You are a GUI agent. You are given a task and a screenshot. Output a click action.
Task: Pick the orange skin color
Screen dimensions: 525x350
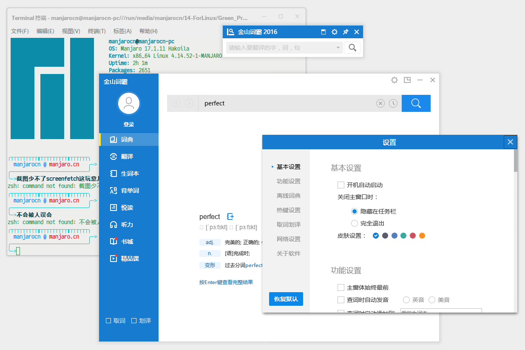422,236
